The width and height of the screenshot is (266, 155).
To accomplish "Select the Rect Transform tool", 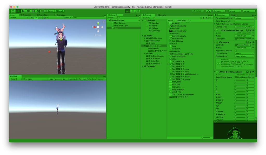I will (33, 11).
